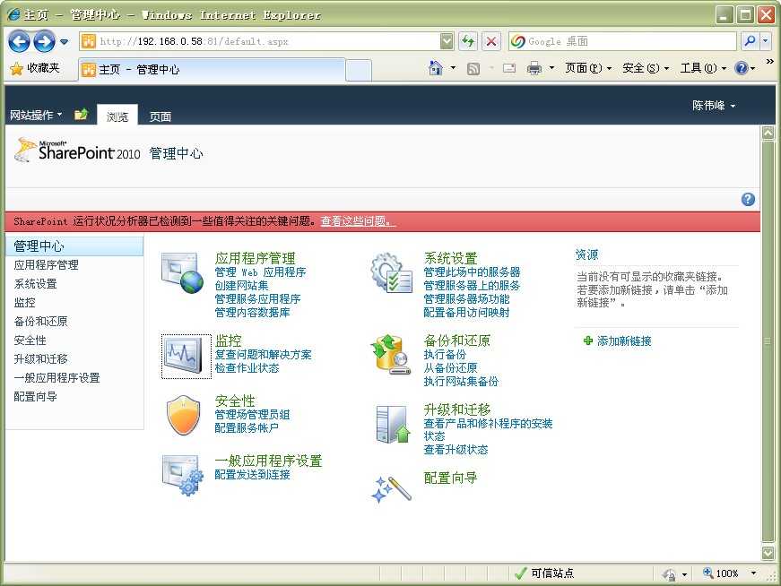Open the 工具(O) toolbar menu
Screen dimensions: 781x586
[x=703, y=68]
